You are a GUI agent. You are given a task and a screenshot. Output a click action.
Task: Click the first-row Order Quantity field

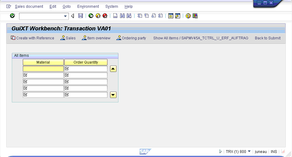coord(86,69)
